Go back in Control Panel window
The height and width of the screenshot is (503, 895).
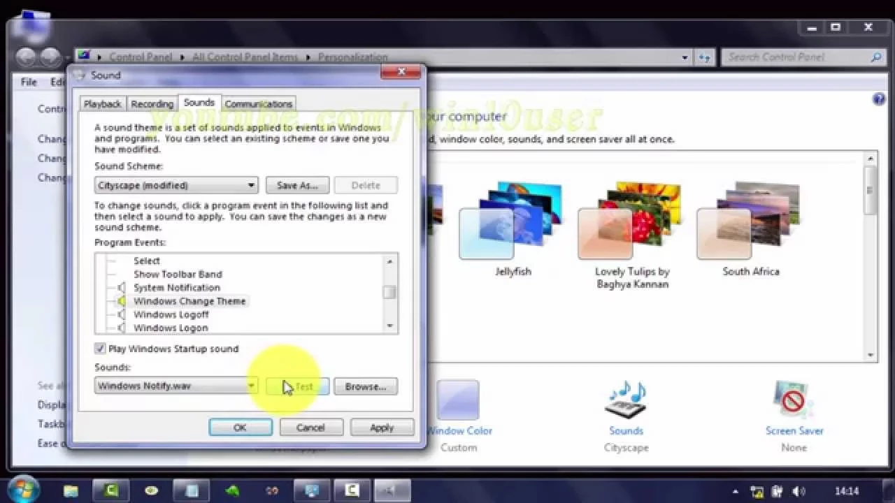tap(27, 57)
